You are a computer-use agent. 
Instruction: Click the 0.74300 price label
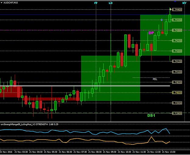click(177, 30)
